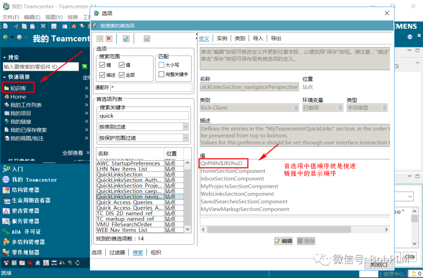Collapse the 快速链接 section triangle
The width and height of the screenshot is (423, 278).
[x=5, y=77]
